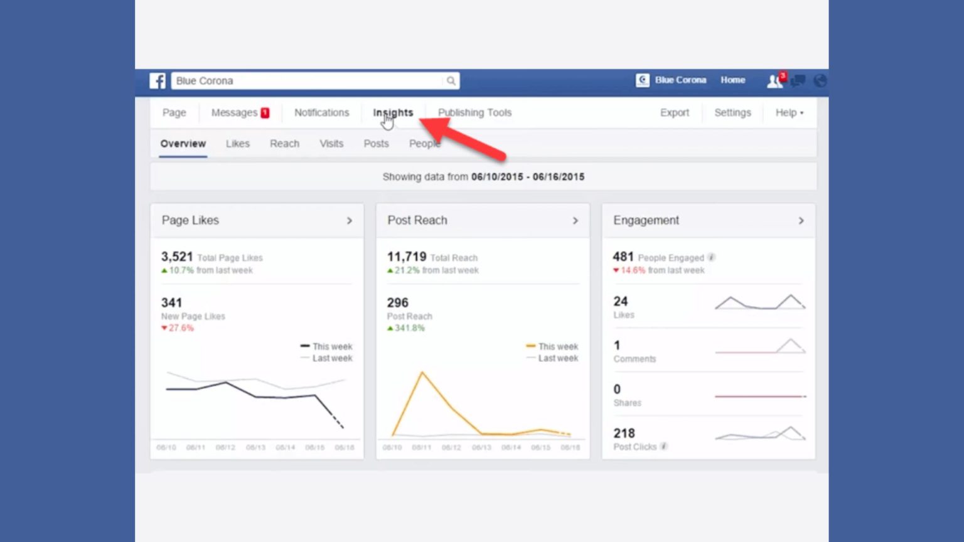Click the Facebook home icon
Viewport: 964px width, 542px height.
(x=157, y=81)
